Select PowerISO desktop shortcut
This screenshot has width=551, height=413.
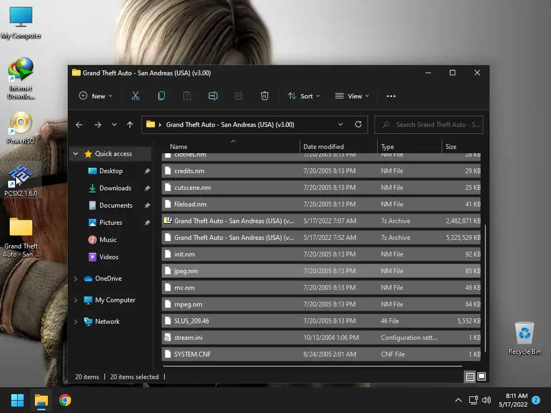(21, 128)
